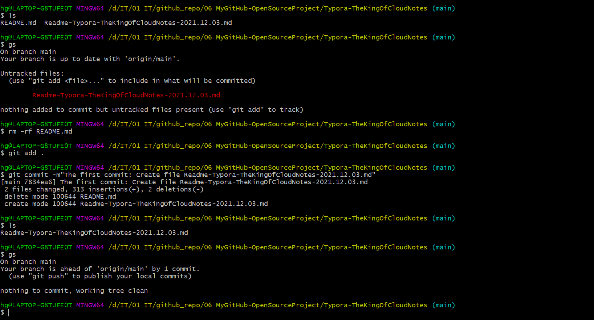Click the 'use "git add <file>..."' hint line

(x=132, y=81)
